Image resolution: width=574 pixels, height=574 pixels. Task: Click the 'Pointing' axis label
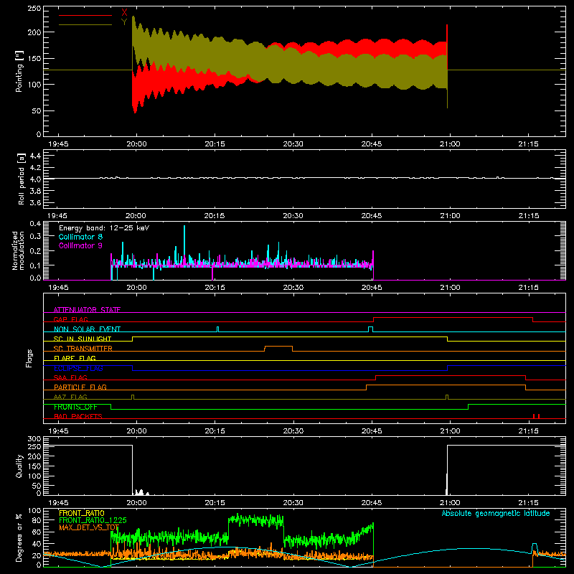[19, 71]
